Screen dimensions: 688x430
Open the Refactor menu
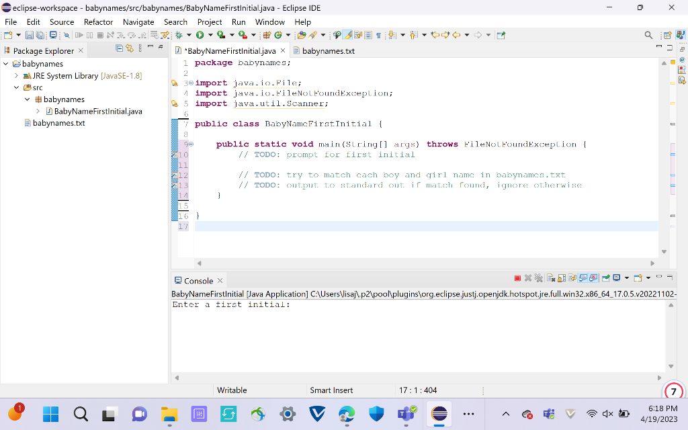point(98,22)
